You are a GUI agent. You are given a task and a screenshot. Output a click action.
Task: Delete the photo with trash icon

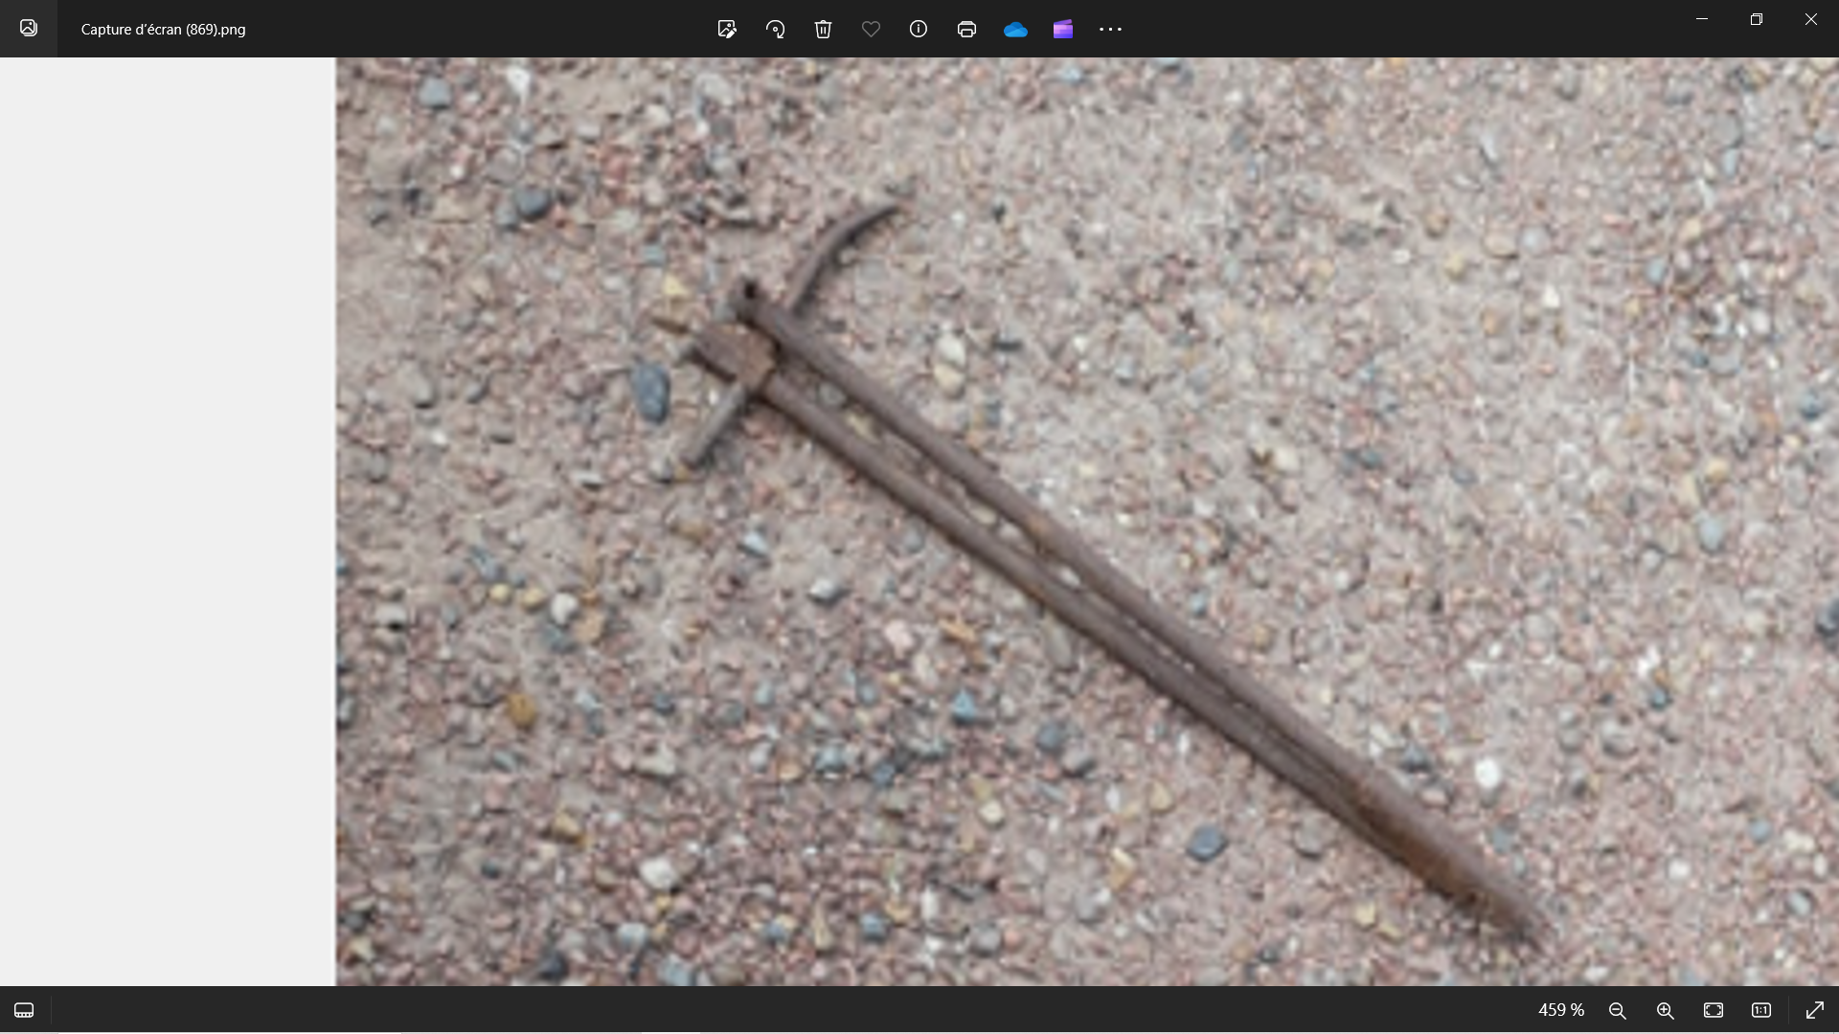(x=823, y=29)
